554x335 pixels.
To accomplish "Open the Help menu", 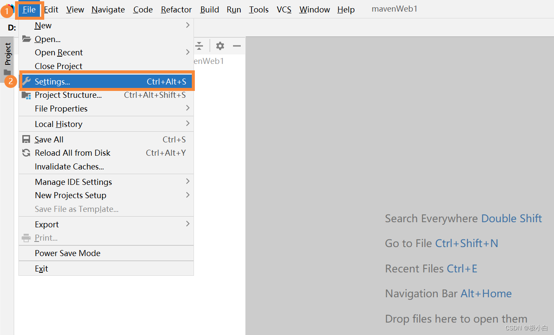I will [x=346, y=9].
